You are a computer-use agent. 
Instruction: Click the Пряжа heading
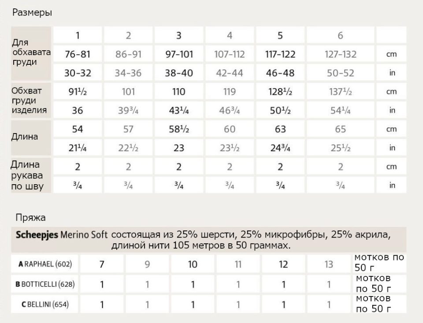pos(30,218)
